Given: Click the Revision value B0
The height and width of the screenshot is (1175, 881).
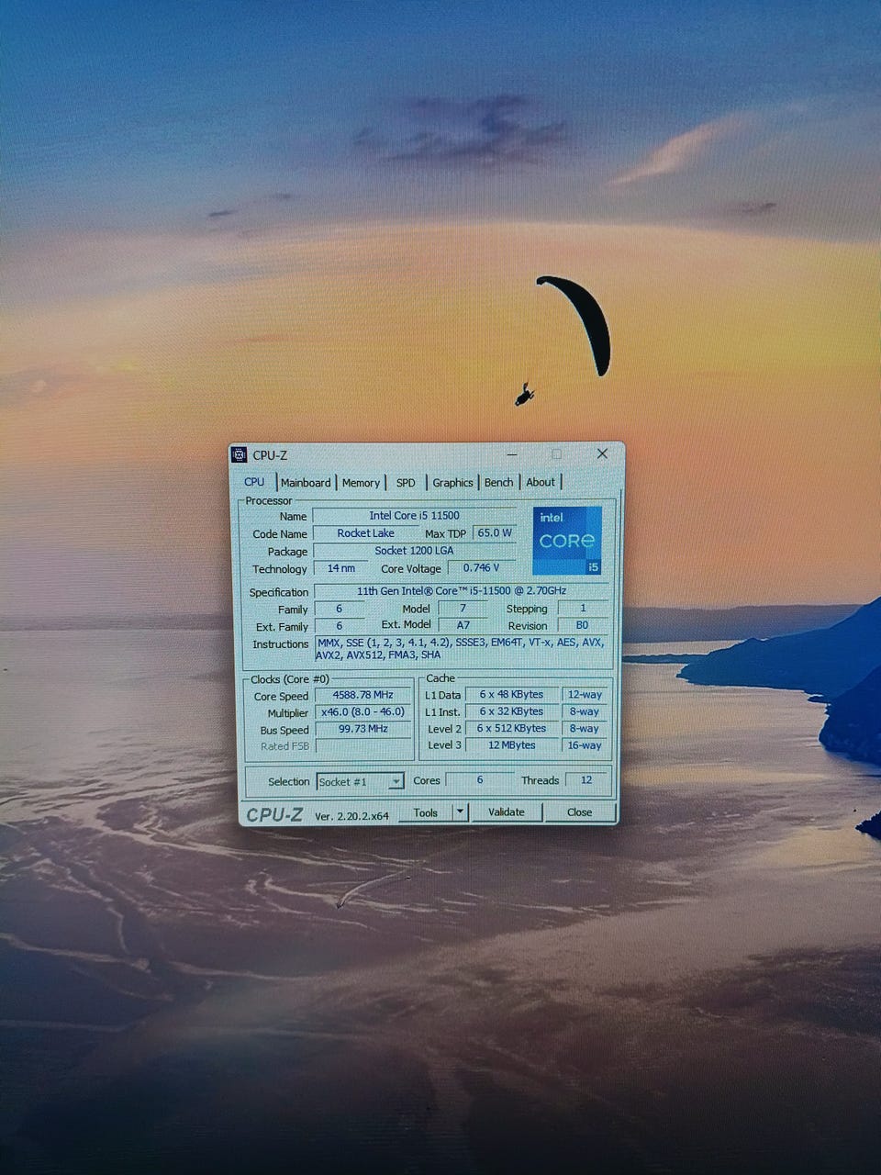Looking at the screenshot, I should click(582, 625).
